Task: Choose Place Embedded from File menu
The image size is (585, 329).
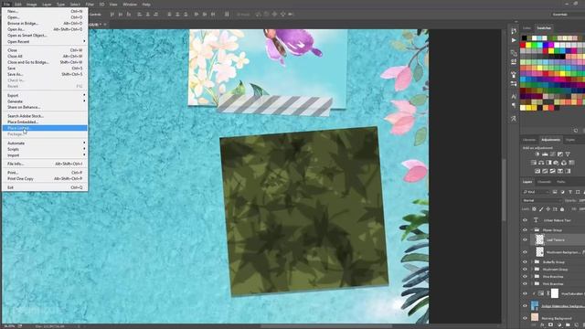Action: click(x=45, y=122)
